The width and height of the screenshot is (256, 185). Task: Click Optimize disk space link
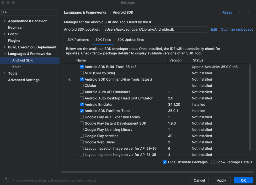237,30
